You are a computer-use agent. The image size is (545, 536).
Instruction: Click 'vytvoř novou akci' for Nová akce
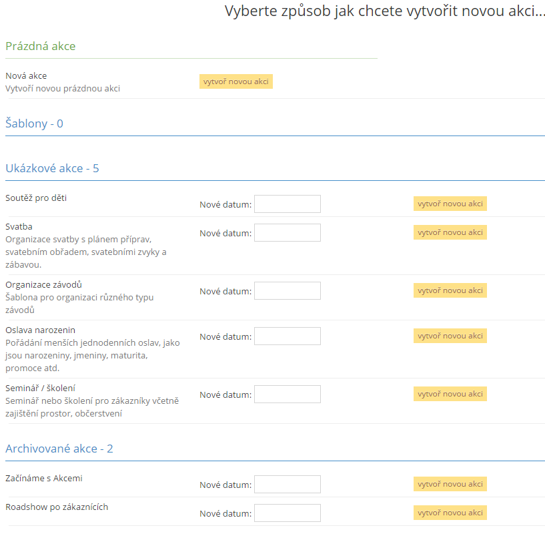(235, 81)
